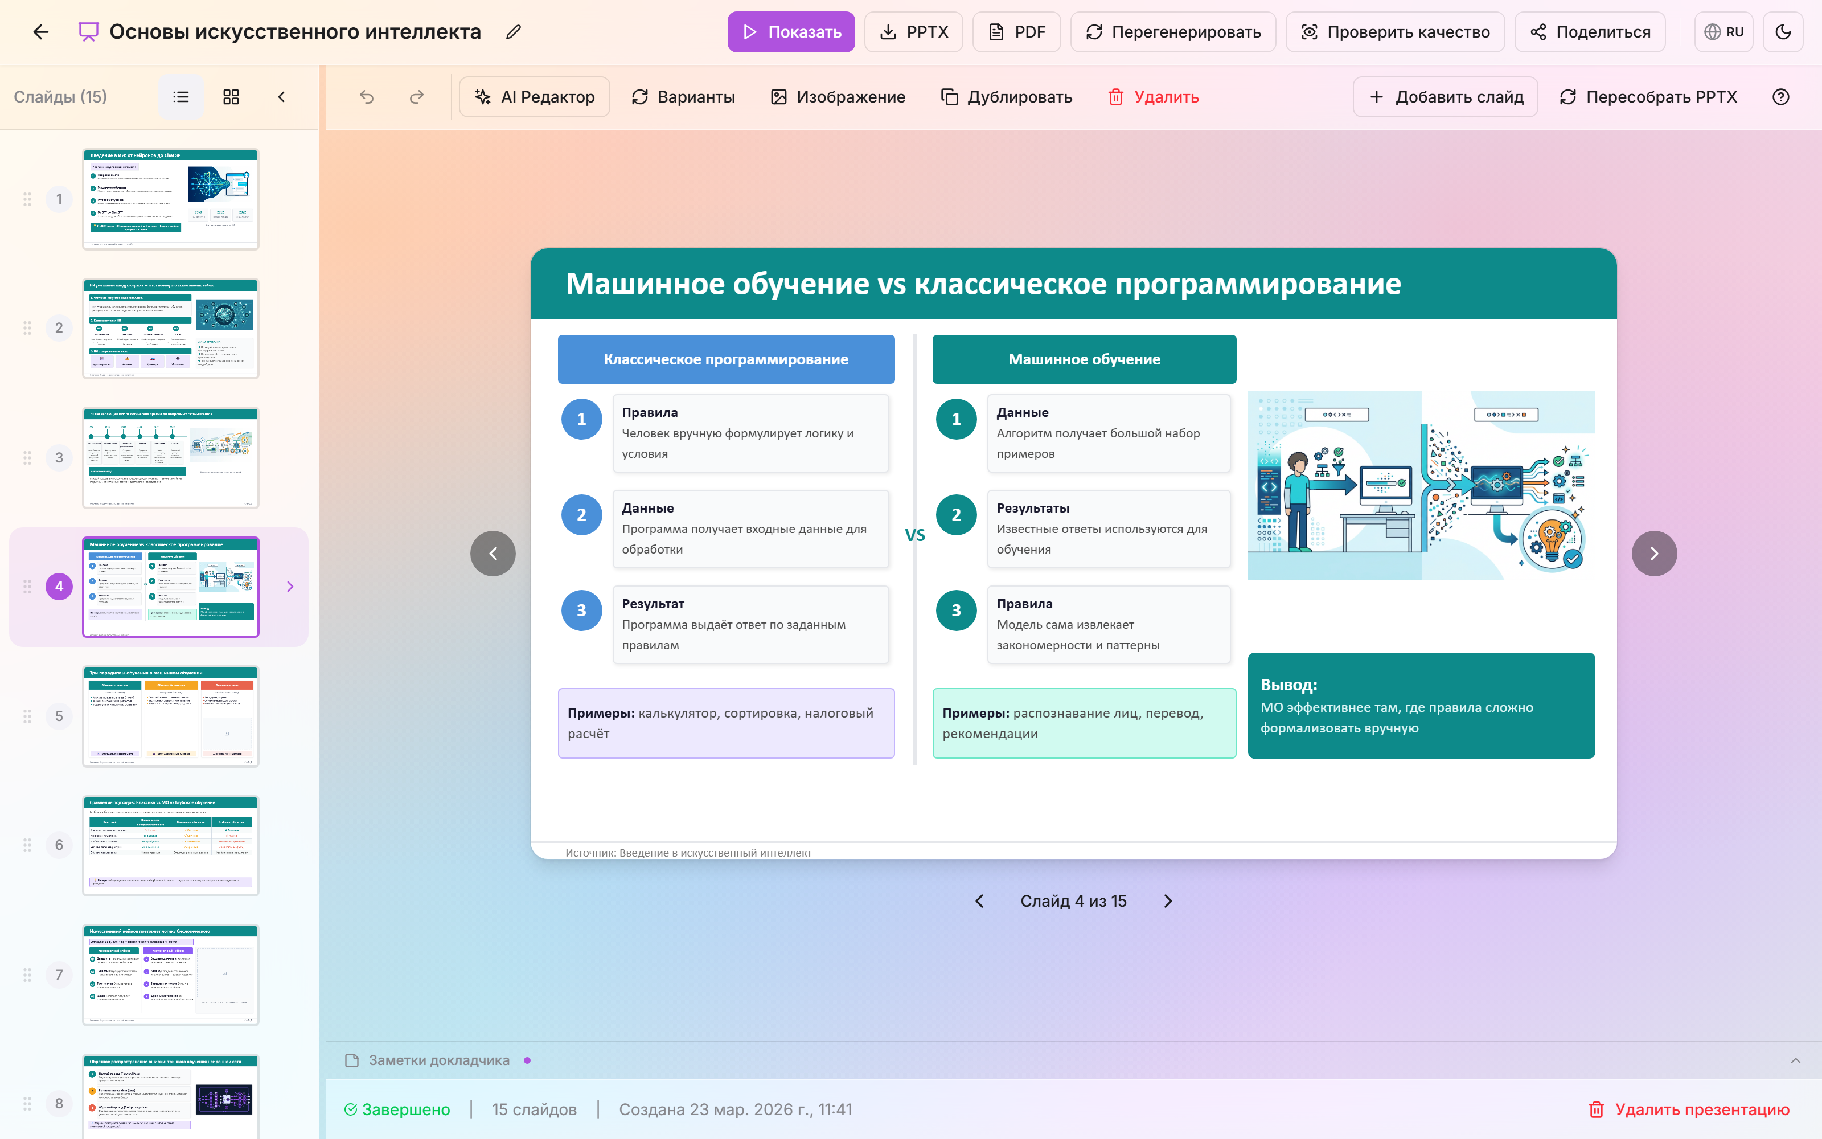Go to next slide with right arrow
Viewport: 1822px width, 1139px height.
[x=1653, y=552]
